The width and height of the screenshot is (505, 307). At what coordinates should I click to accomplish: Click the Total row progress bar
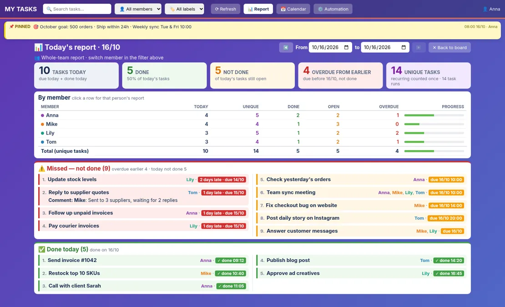[434, 151]
